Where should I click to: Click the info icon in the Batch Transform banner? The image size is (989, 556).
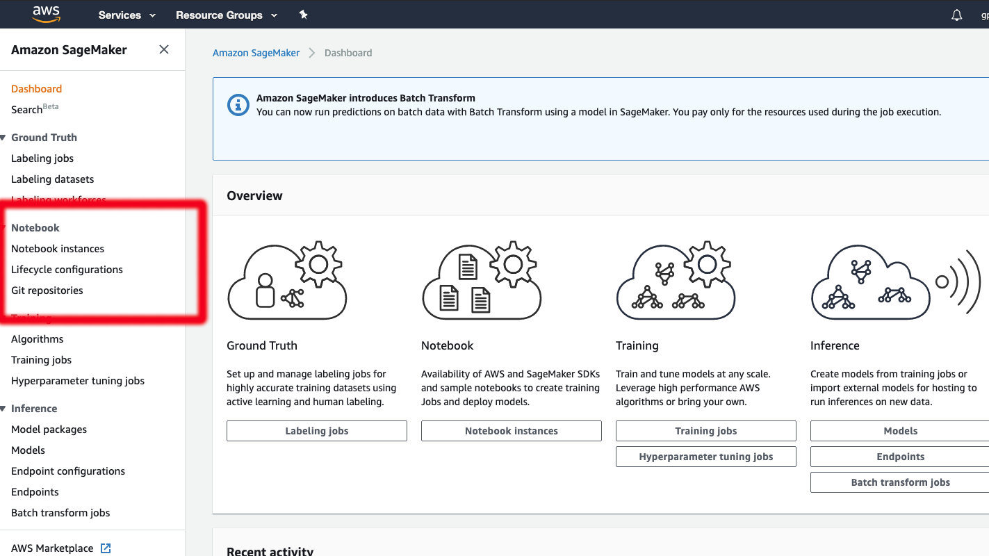point(238,105)
